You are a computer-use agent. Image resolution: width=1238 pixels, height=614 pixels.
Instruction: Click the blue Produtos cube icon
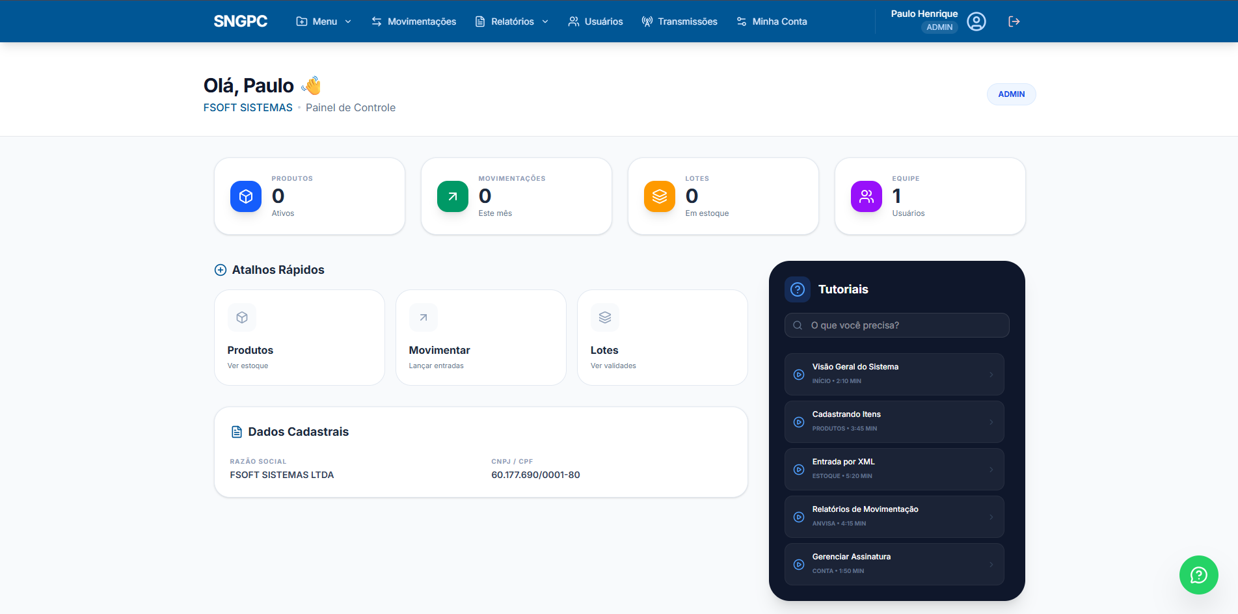point(246,196)
